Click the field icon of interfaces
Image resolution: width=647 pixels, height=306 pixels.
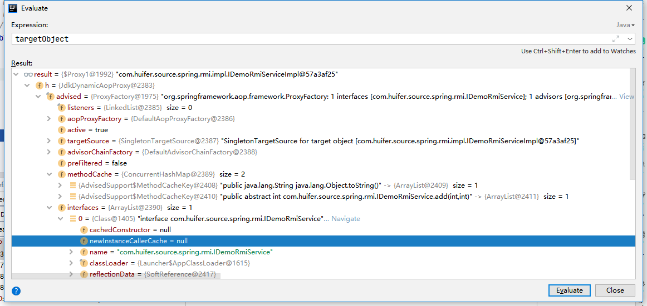tap(61, 208)
